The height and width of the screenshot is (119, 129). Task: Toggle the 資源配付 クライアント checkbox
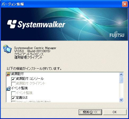13,84
